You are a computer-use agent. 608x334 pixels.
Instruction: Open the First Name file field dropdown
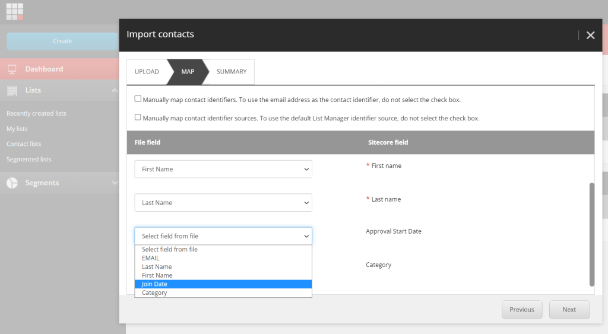(223, 169)
